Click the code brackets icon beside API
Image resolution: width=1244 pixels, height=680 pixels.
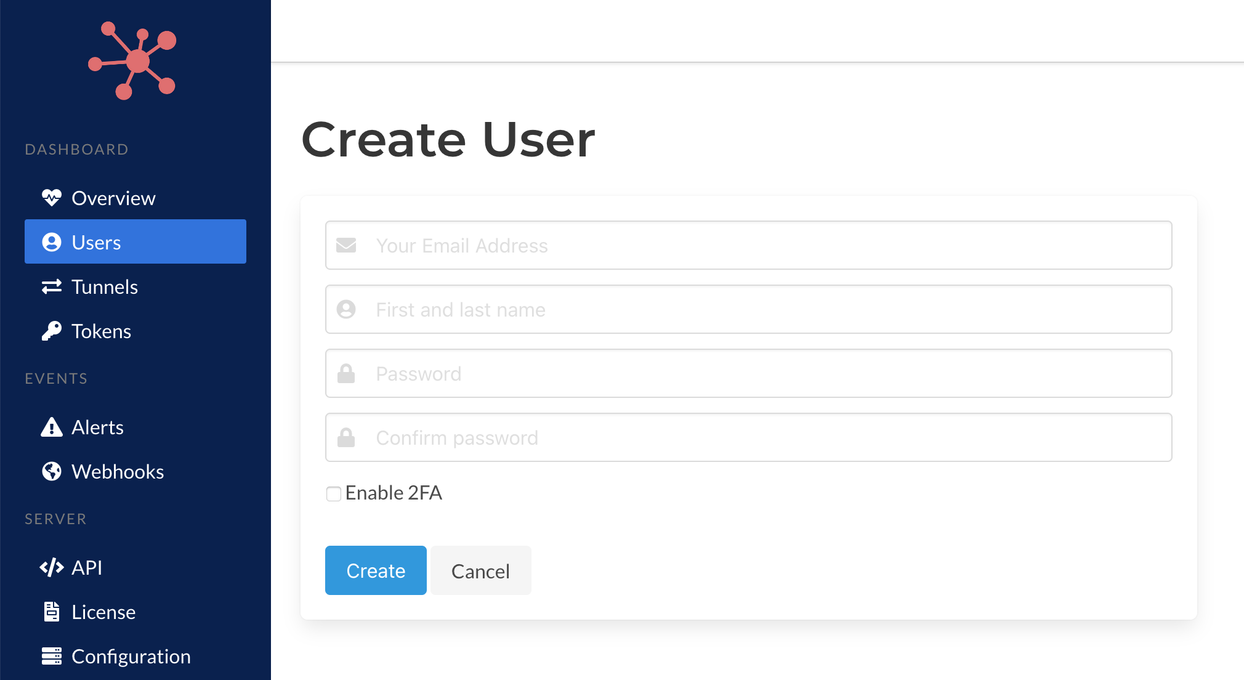click(52, 567)
